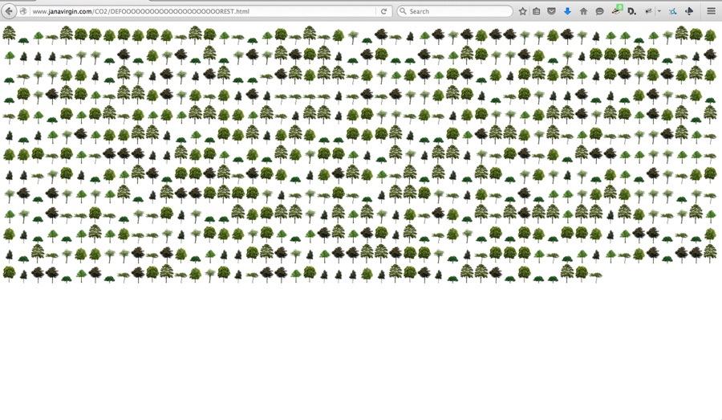Click the magnifier icon in Search box
This screenshot has height=420, width=722.
(403, 11)
